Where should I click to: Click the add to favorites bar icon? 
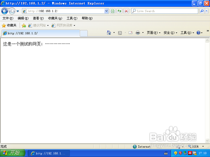tap(24, 26)
